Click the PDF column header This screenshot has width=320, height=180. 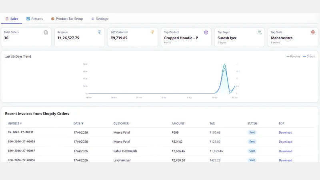click(282, 124)
